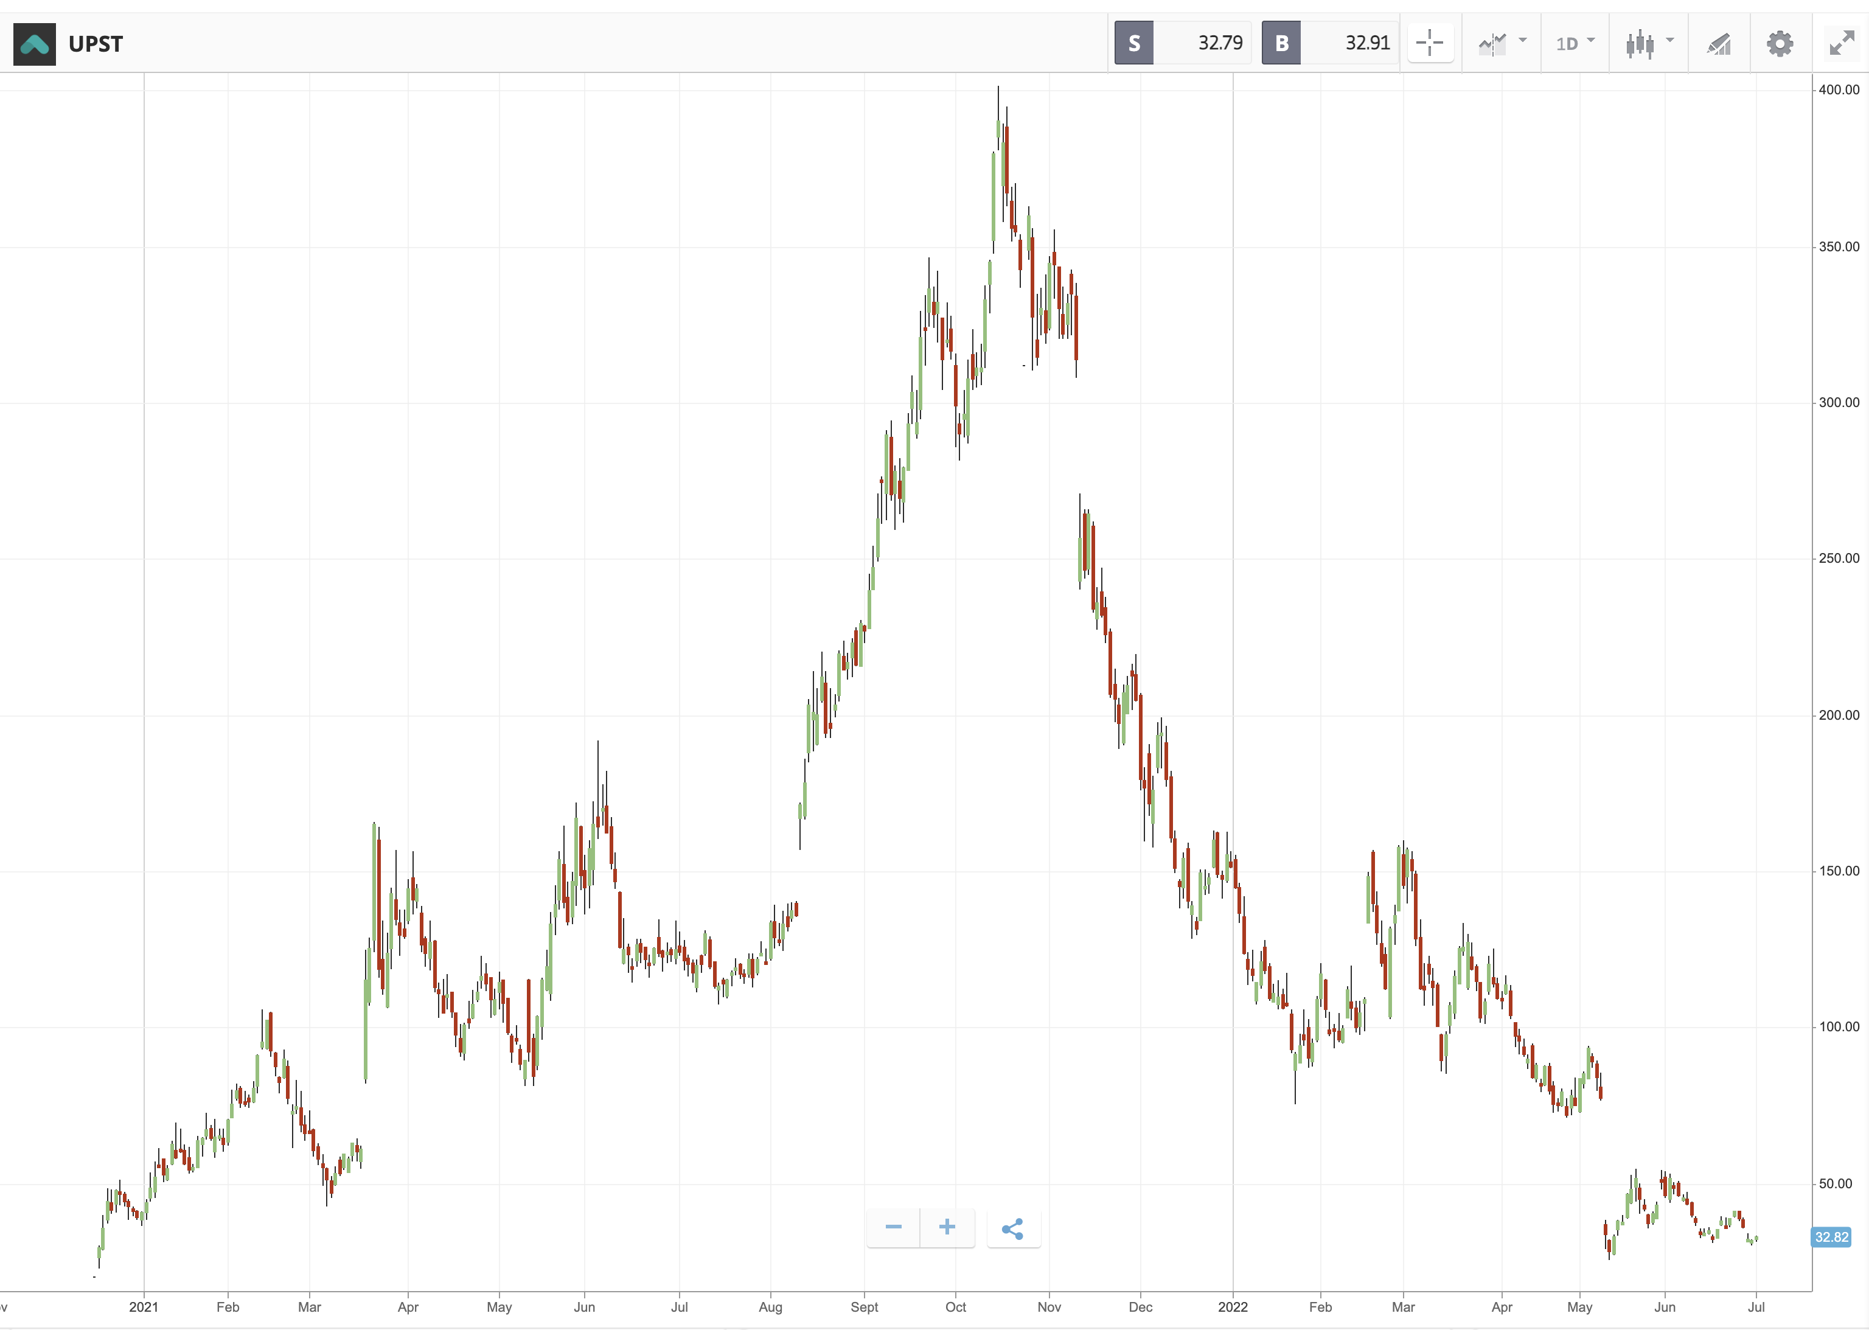The width and height of the screenshot is (1869, 1330).
Task: Click the Oct label on time axis
Action: (x=956, y=1307)
